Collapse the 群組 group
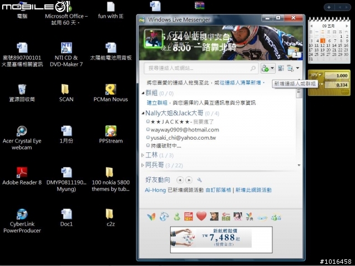This screenshot has width=355, height=266. point(143,93)
